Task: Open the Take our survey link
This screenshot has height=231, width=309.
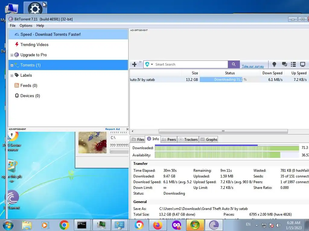Action: point(253,66)
